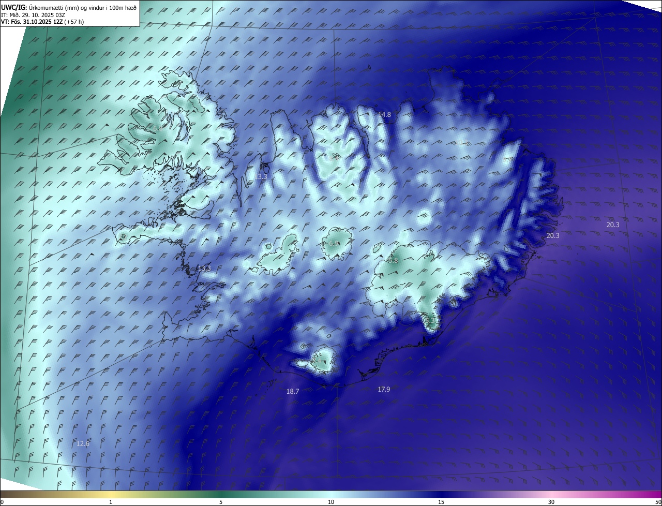Click the 0 tick on the colorbar
This screenshot has width=662, height=506.
click(2, 502)
